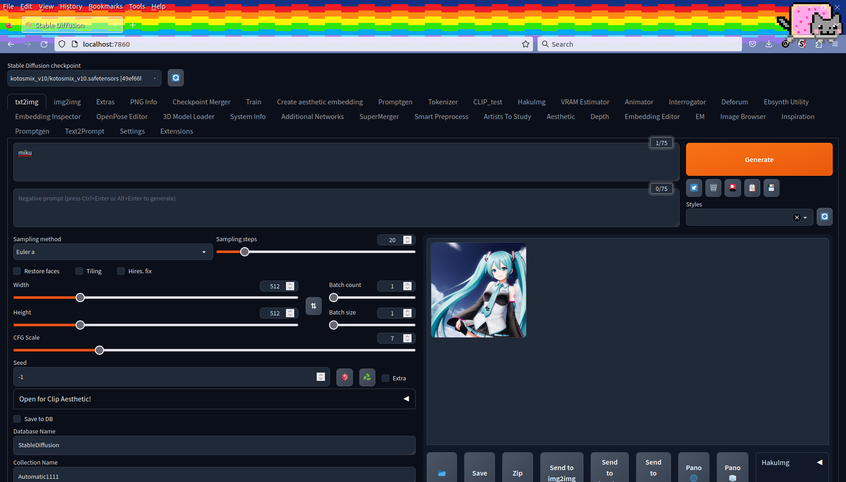Show extra networks via the red card icon
This screenshot has width=846, height=482.
[x=732, y=188]
